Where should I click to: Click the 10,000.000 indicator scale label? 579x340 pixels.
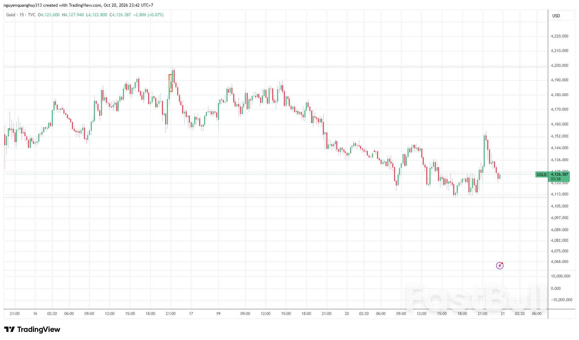tap(561, 276)
